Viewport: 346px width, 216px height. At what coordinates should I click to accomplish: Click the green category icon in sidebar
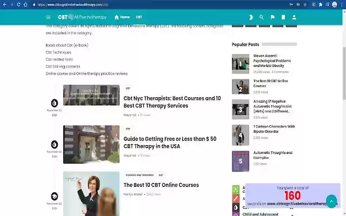(x=236, y=190)
